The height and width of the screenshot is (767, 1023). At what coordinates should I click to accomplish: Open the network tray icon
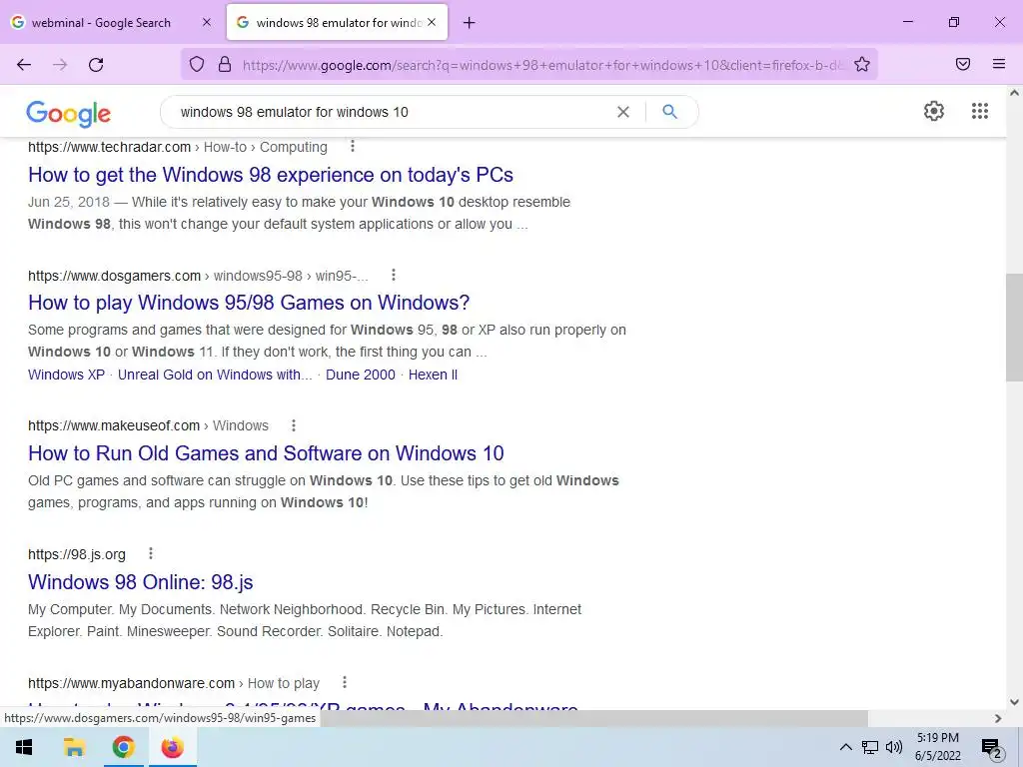click(x=870, y=747)
